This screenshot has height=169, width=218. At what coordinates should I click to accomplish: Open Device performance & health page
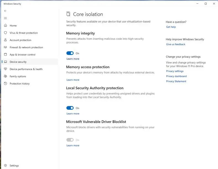pyautogui.click(x=26, y=69)
